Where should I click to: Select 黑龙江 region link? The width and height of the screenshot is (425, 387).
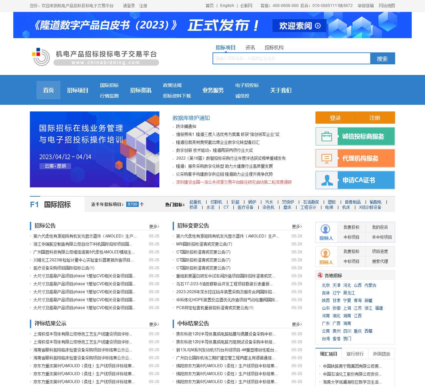[x=349, y=293]
